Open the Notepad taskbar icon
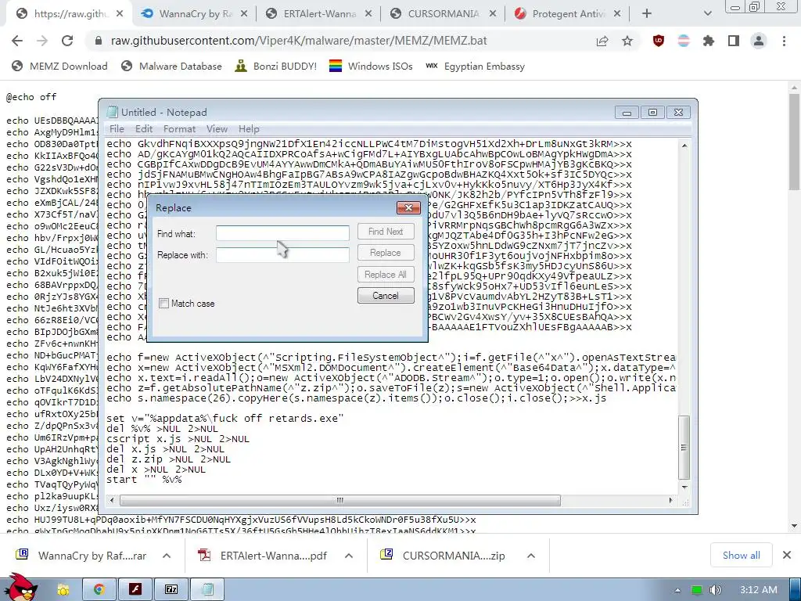Viewport: 801px width, 601px height. coord(207,590)
